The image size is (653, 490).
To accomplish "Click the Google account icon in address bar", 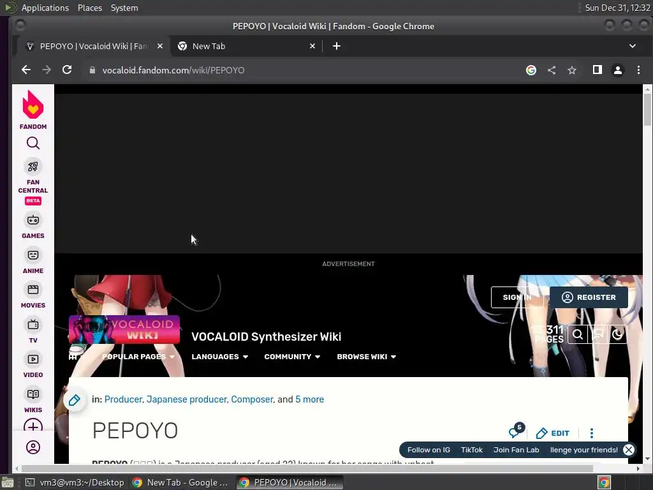I will 531,70.
